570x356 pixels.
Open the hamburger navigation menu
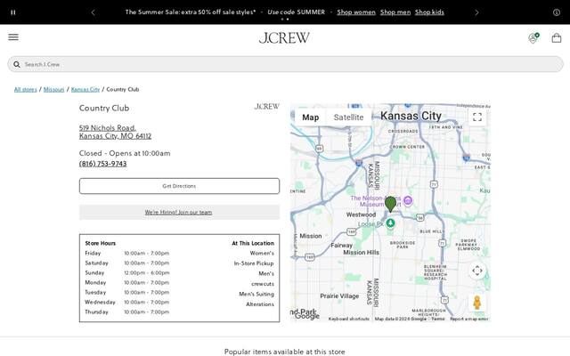click(13, 37)
